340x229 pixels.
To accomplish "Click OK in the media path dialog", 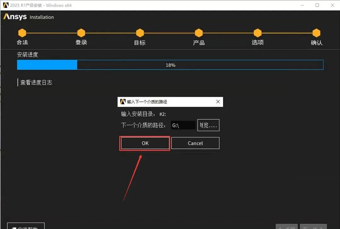I will point(145,143).
